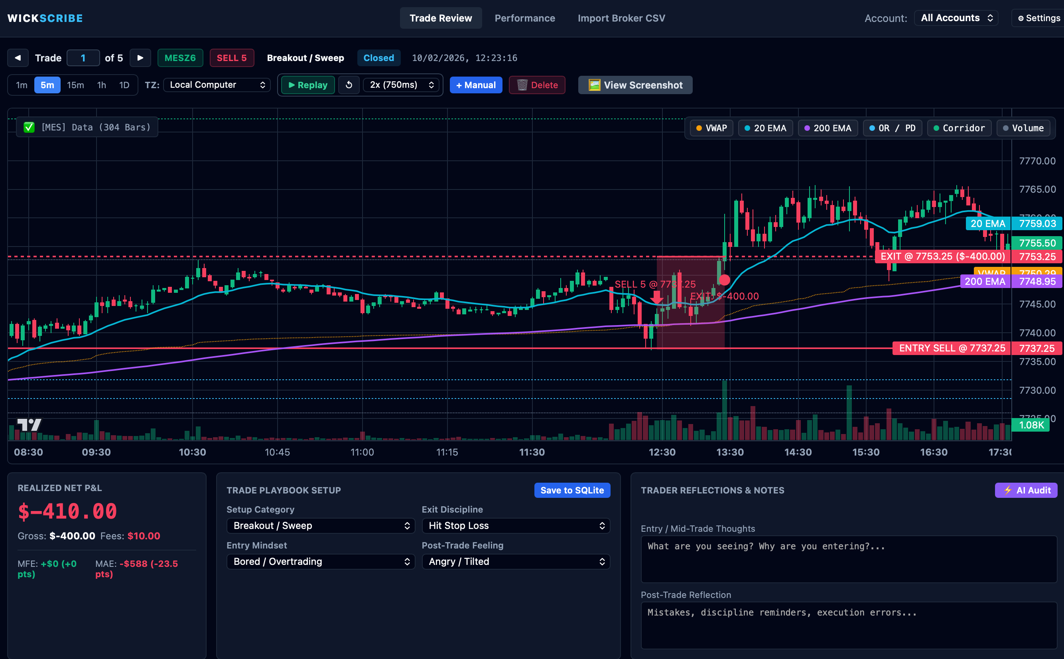Image resolution: width=1064 pixels, height=659 pixels.
Task: Go to the next trade arrow
Action: coord(140,58)
